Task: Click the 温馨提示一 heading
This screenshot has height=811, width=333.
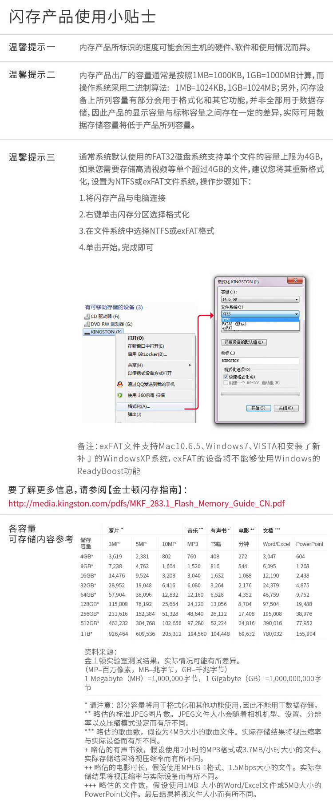Action: [32, 47]
